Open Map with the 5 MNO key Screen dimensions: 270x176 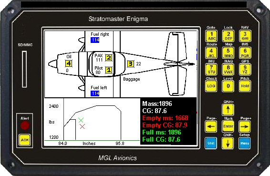(228, 53)
